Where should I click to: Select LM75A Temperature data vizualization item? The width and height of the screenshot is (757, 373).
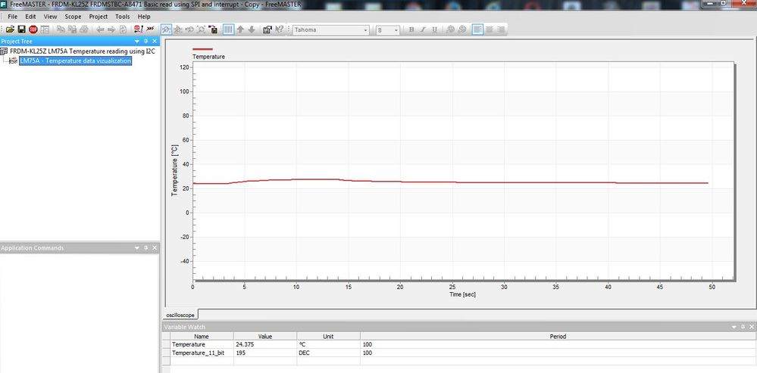(75, 61)
